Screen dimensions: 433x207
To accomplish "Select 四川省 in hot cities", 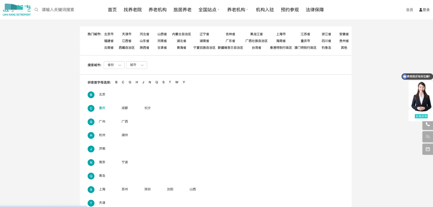I will click(326, 41).
